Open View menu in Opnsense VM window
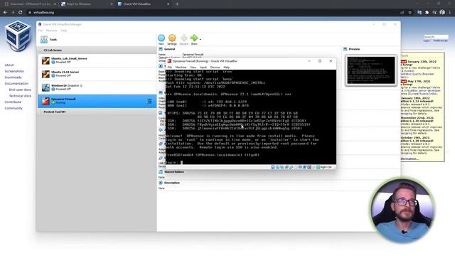The width and height of the screenshot is (455, 256). point(193,67)
